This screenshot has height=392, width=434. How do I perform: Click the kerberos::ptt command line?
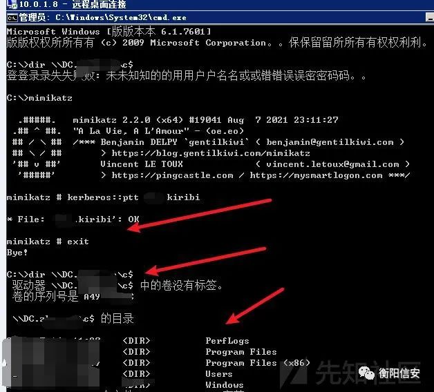pos(103,197)
